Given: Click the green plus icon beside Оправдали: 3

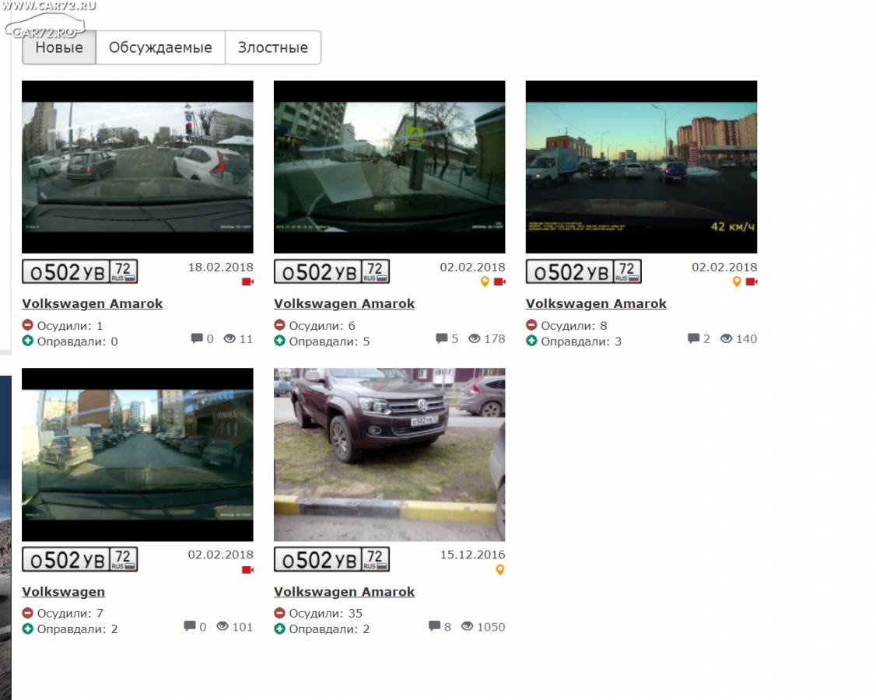Looking at the screenshot, I should point(531,341).
